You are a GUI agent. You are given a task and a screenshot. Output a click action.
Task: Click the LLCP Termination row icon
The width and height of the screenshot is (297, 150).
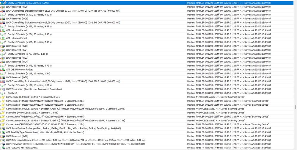[3, 89]
